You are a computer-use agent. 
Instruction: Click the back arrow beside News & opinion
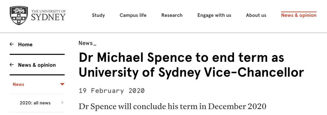12,65
